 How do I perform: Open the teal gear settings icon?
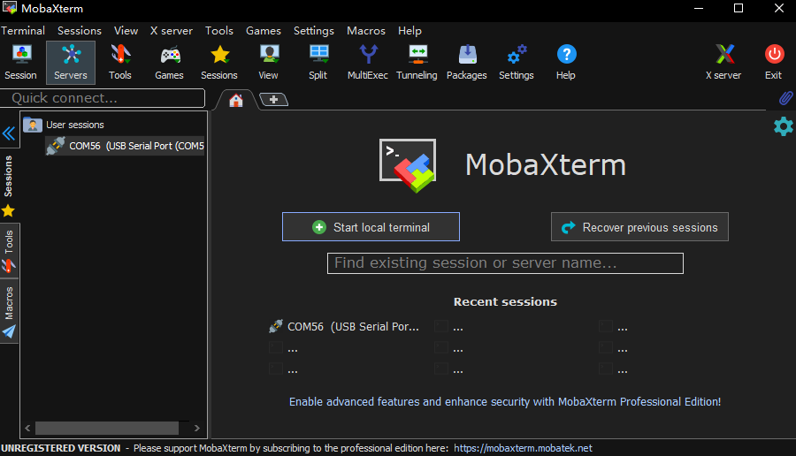pos(784,126)
